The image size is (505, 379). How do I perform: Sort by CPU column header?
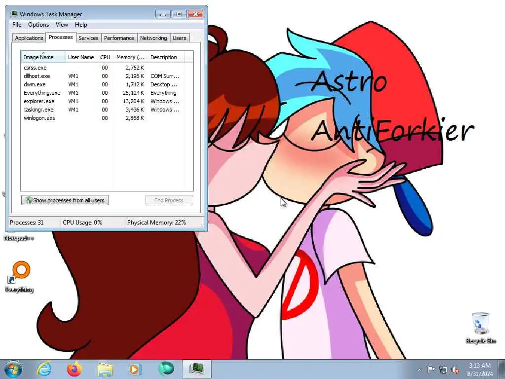coord(105,57)
